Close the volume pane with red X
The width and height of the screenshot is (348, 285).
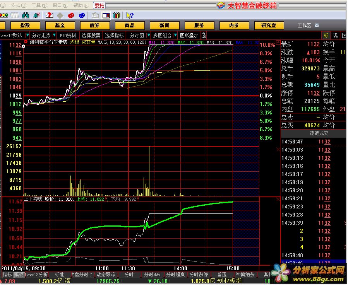[278, 150]
